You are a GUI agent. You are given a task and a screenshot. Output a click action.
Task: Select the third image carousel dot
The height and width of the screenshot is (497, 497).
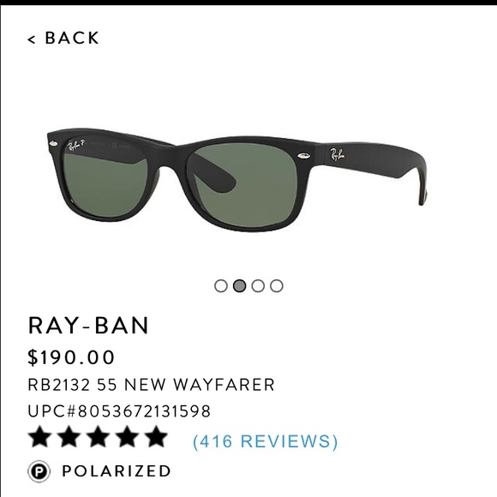(258, 285)
